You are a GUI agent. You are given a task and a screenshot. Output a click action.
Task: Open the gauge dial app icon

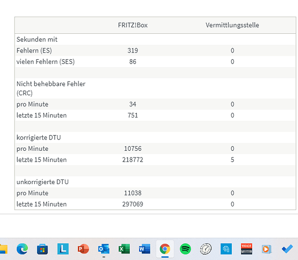[x=206, y=249]
